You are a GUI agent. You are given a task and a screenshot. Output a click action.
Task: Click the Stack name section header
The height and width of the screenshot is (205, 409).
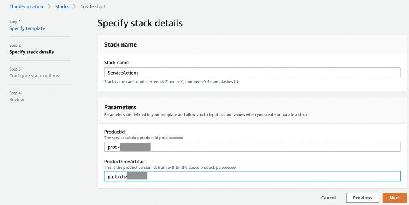pyautogui.click(x=120, y=45)
